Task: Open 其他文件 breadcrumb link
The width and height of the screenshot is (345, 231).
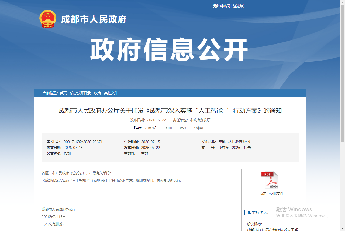Action: click(x=111, y=93)
